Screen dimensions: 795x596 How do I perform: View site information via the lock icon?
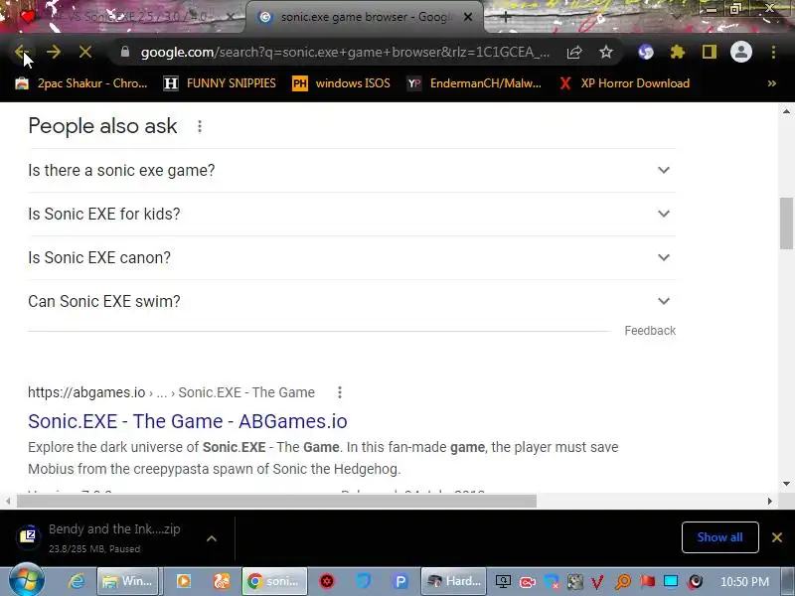tap(125, 52)
